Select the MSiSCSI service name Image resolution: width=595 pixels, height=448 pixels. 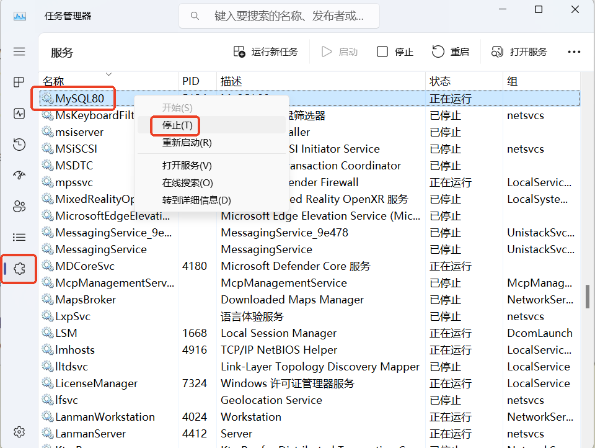click(x=76, y=148)
